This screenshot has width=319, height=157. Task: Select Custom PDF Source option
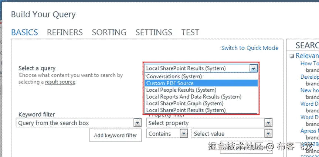click(201, 83)
